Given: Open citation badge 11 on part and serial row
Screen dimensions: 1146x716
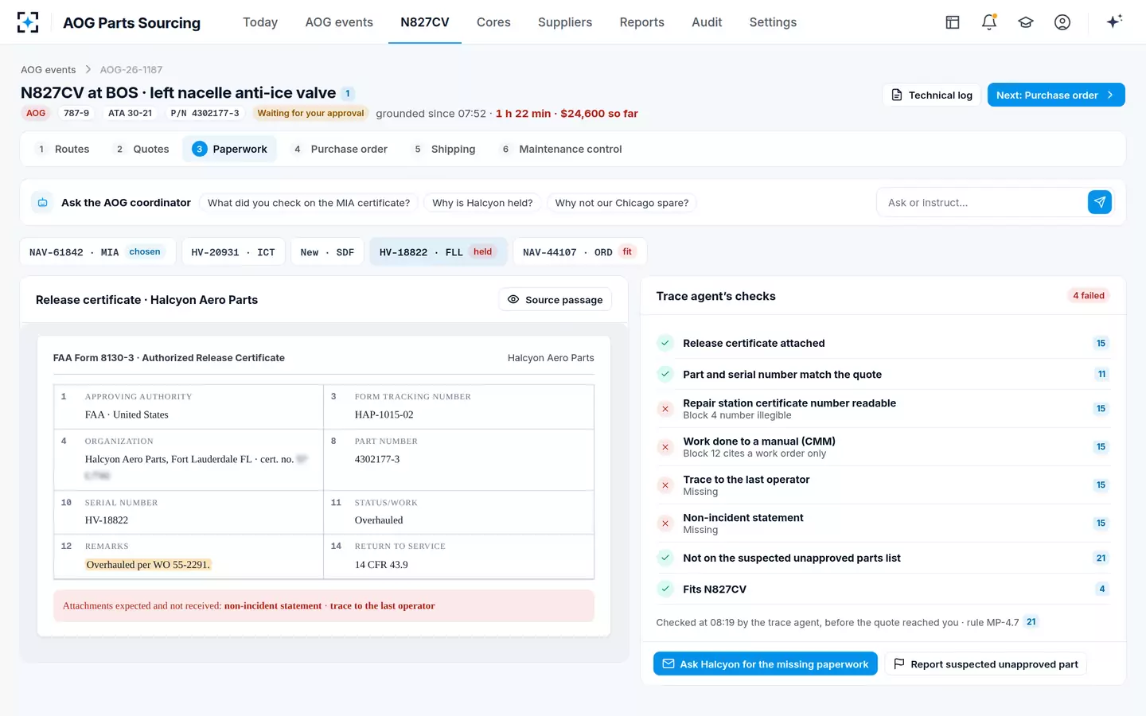Looking at the screenshot, I should [1101, 375].
